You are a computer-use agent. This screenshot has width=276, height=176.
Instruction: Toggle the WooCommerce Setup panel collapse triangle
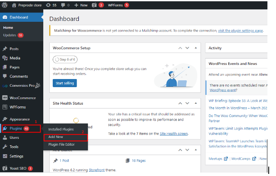(x=196, y=48)
